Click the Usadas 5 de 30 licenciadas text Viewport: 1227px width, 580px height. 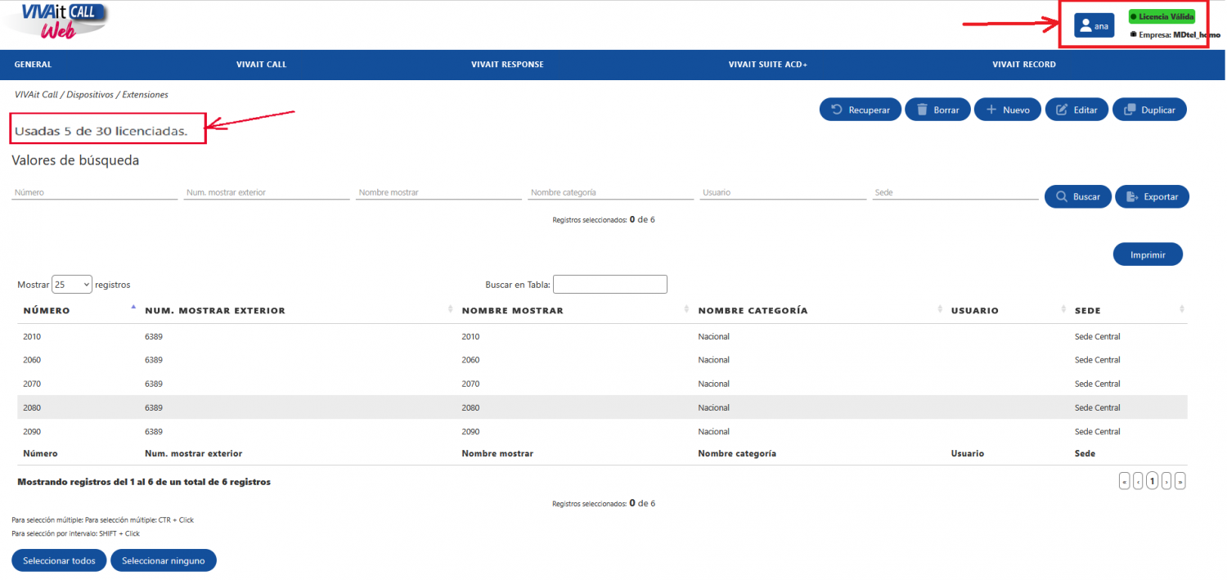click(101, 131)
